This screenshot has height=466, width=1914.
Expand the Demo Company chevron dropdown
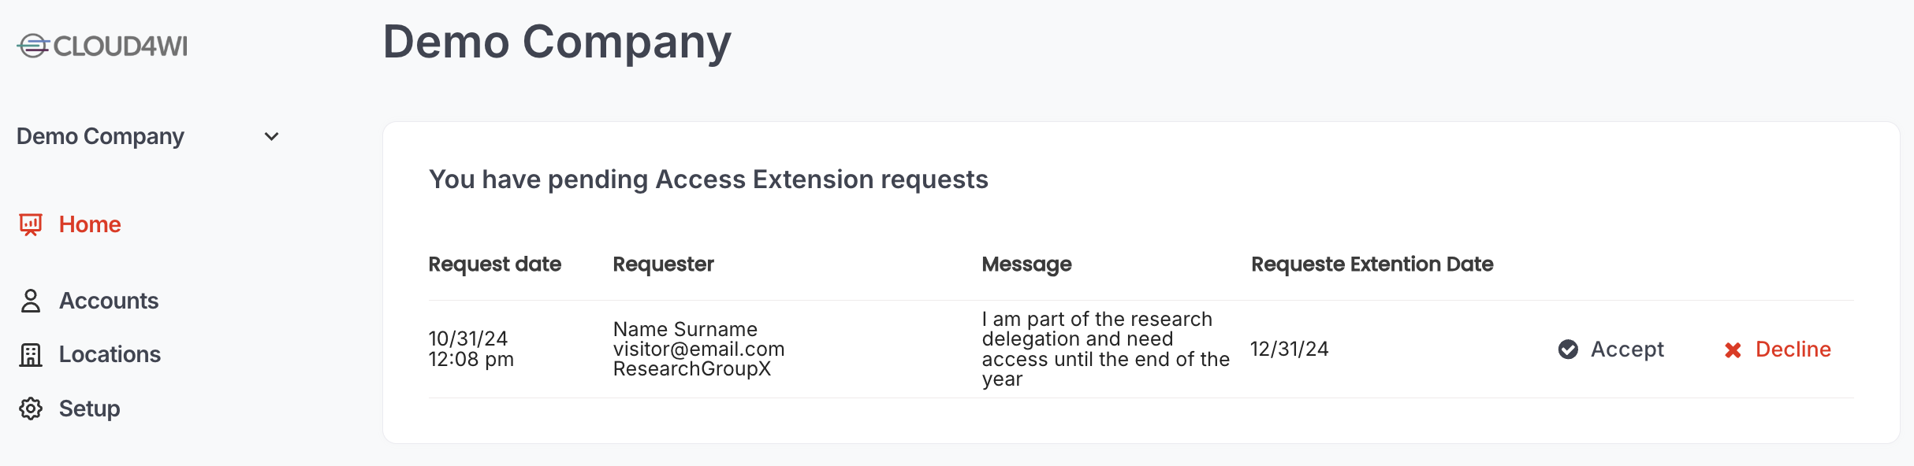(272, 137)
